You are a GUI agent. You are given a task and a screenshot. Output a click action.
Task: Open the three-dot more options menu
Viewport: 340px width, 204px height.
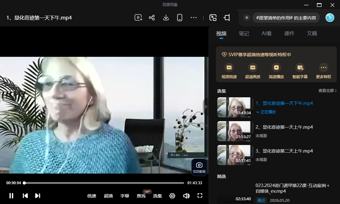coord(194,18)
